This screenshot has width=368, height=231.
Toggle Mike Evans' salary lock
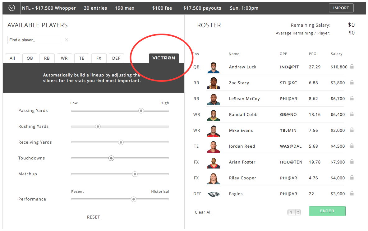[352, 130]
